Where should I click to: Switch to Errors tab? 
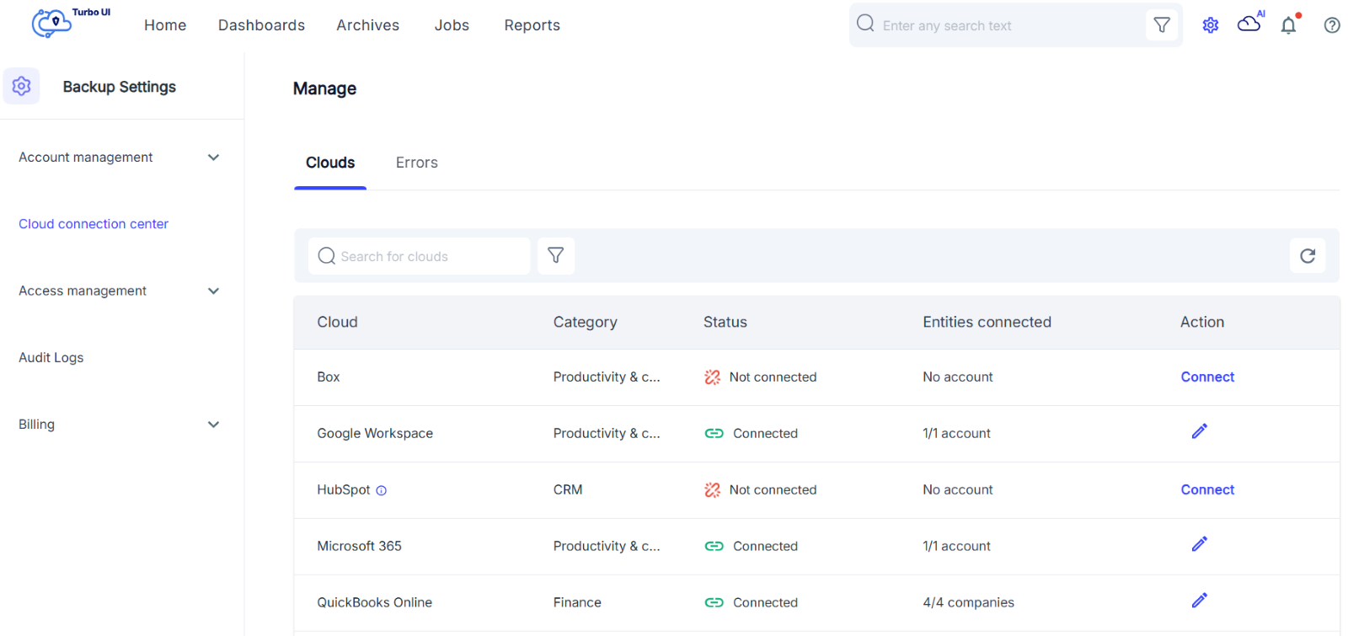[x=417, y=163]
